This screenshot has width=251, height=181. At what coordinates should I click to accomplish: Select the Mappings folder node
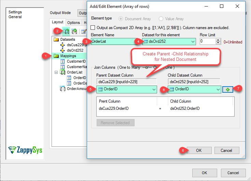(x=65, y=56)
